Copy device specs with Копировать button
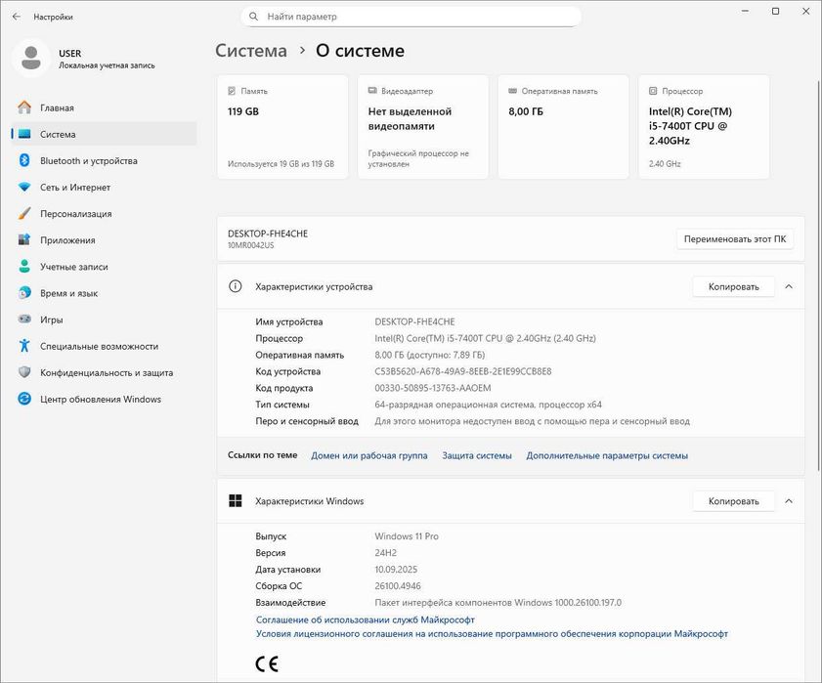This screenshot has width=822, height=683. pos(733,286)
